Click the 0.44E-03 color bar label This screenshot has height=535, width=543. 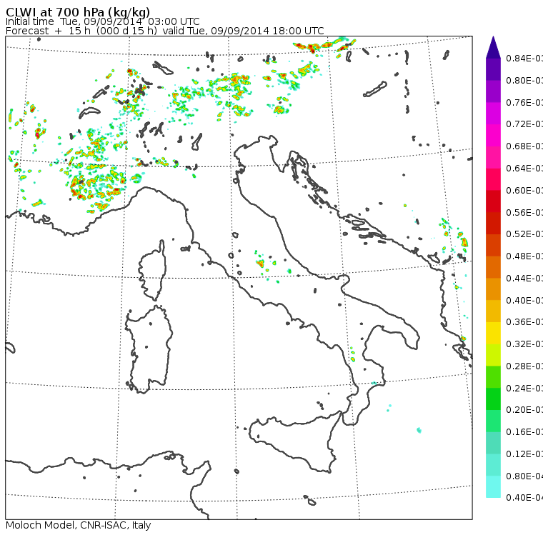click(524, 279)
